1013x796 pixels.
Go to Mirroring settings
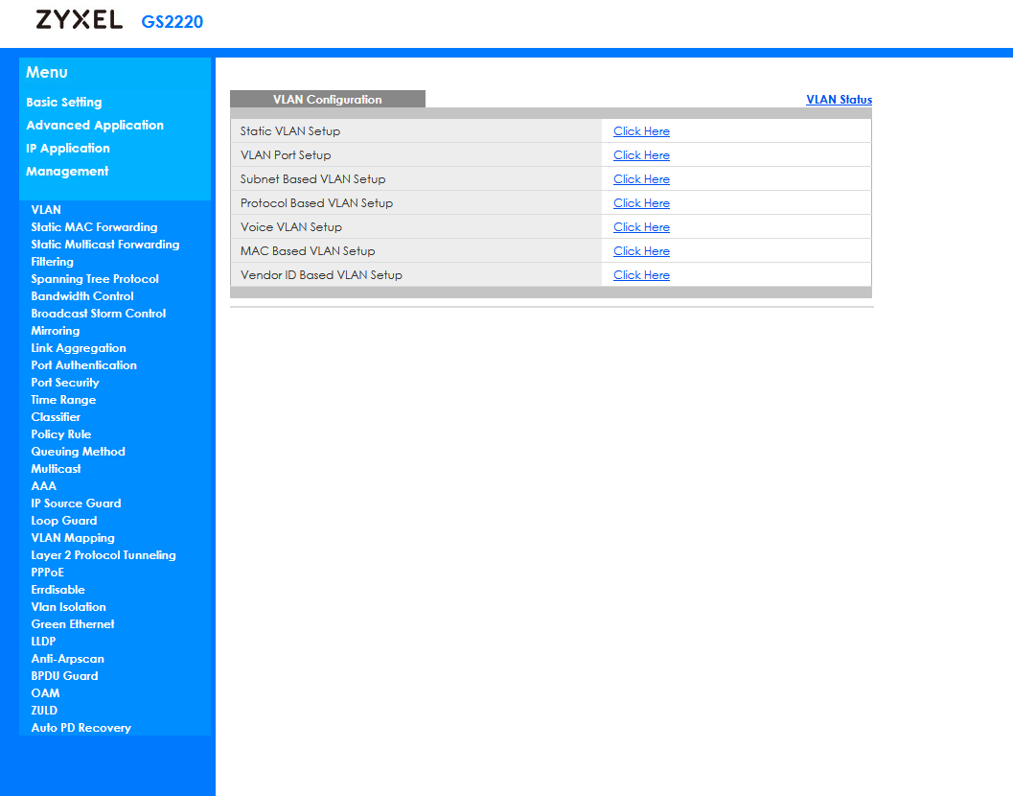click(56, 331)
